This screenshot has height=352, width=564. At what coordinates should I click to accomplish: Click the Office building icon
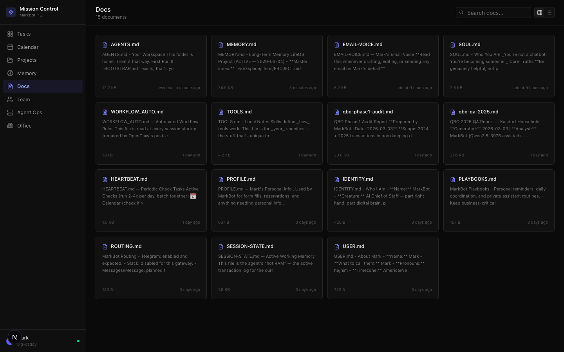pos(10,126)
